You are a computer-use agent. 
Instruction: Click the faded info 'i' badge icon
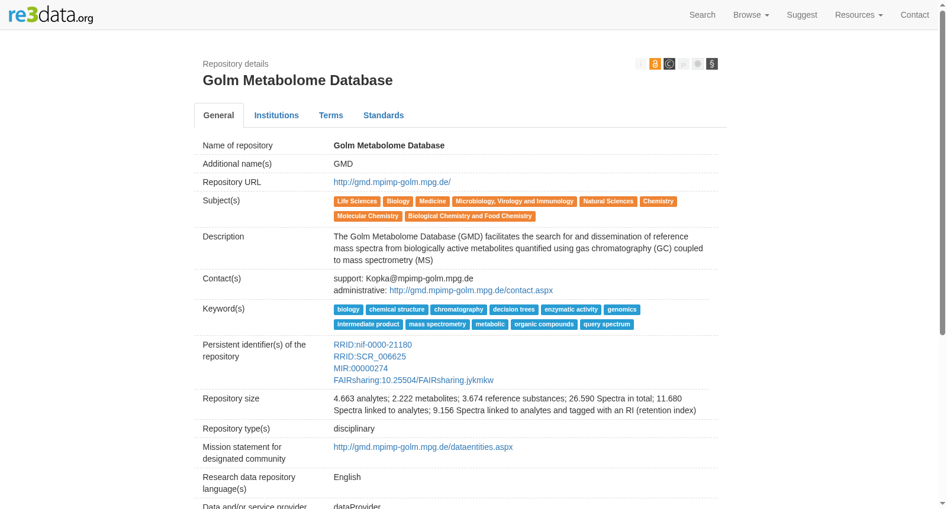pyautogui.click(x=640, y=64)
